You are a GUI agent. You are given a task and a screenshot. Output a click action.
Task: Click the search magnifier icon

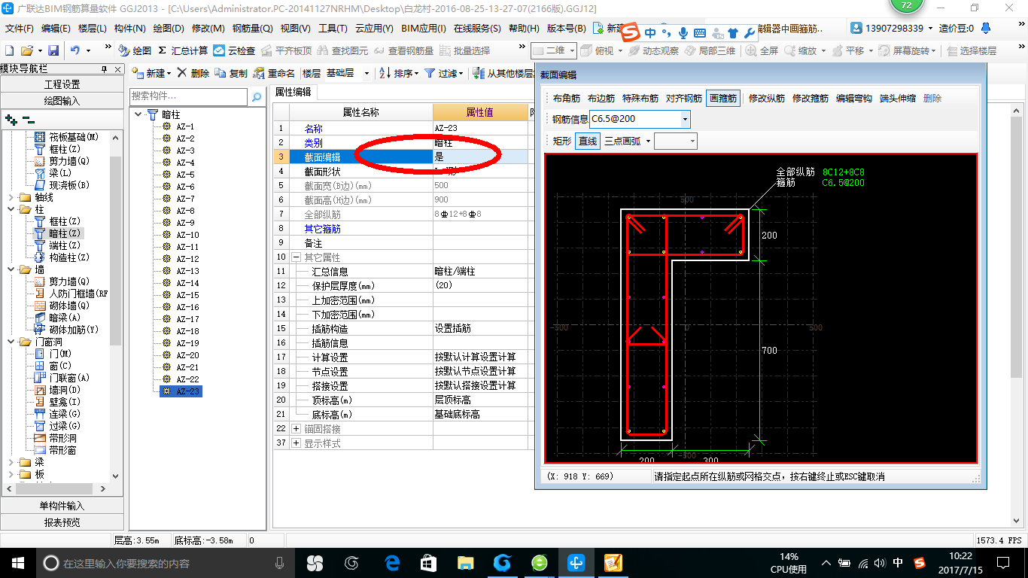[x=257, y=96]
